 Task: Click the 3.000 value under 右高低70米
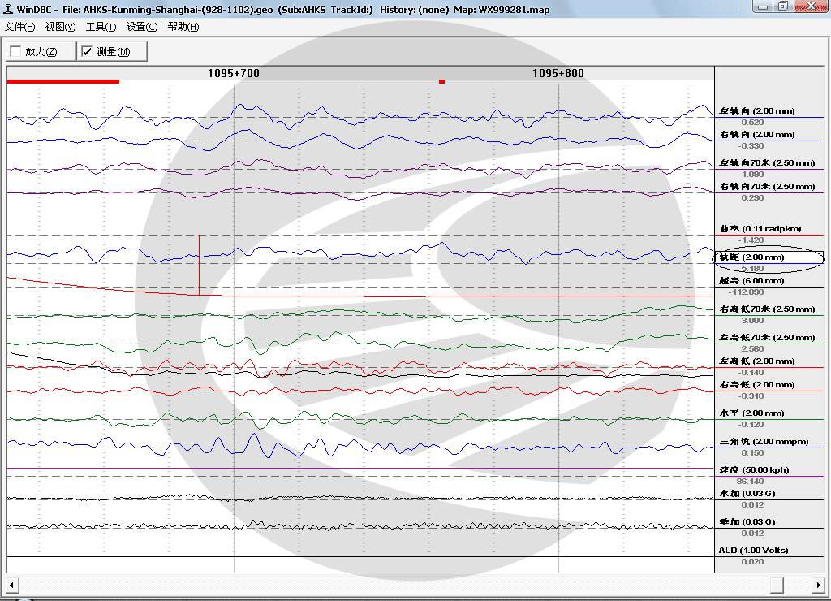752,320
